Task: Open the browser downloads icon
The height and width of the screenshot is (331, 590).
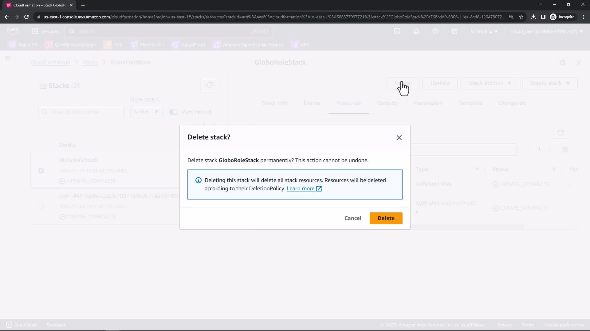Action: pos(533,17)
